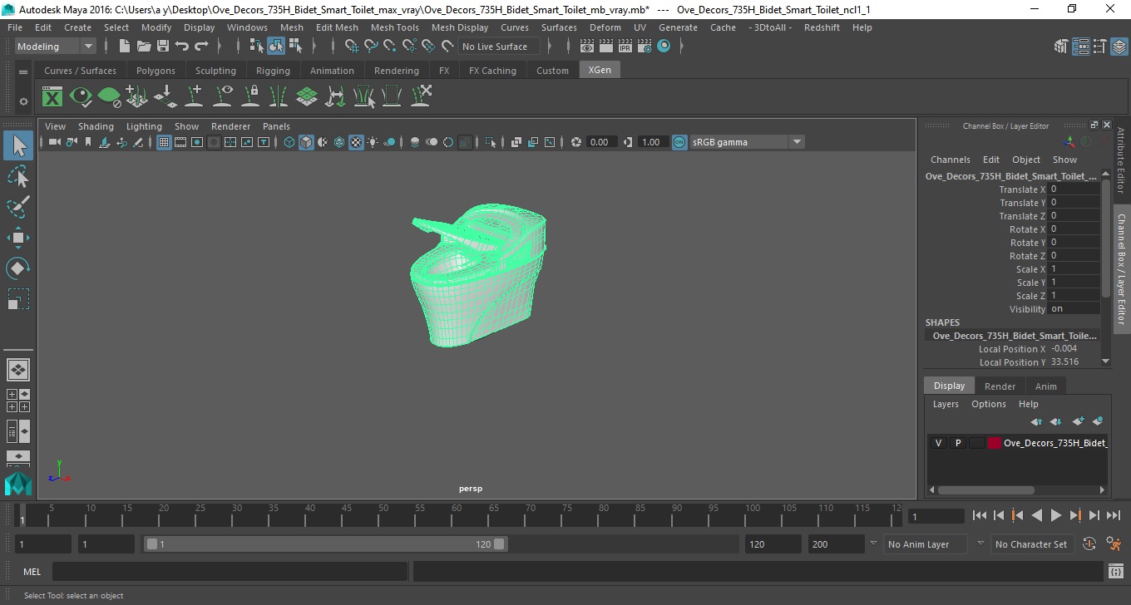This screenshot has height=605, width=1131.
Task: Click the undo arrow in the status line
Action: (x=182, y=47)
